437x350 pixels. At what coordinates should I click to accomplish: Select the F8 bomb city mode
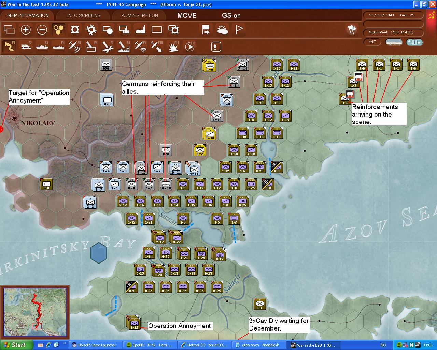[124, 46]
